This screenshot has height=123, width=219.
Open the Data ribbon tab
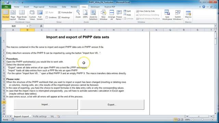pos(64,7)
